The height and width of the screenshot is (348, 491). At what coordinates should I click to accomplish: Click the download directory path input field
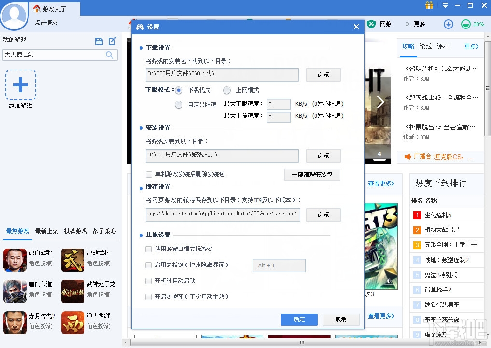[x=222, y=74]
